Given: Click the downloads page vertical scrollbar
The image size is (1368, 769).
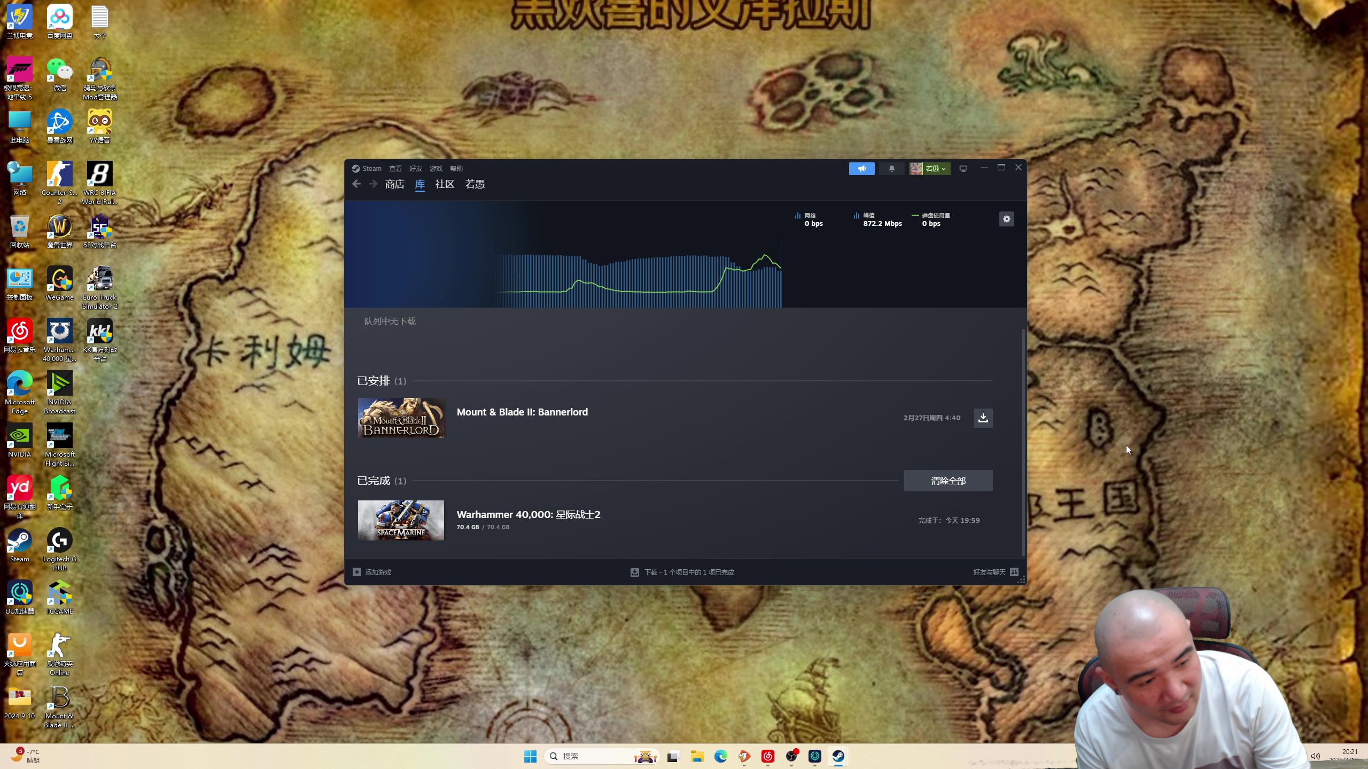Looking at the screenshot, I should 1023,442.
